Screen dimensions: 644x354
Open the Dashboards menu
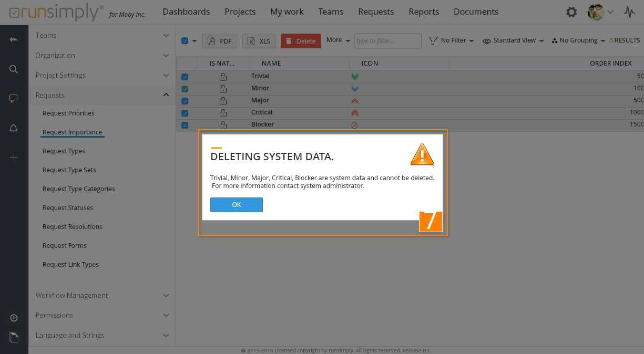pyautogui.click(x=186, y=12)
